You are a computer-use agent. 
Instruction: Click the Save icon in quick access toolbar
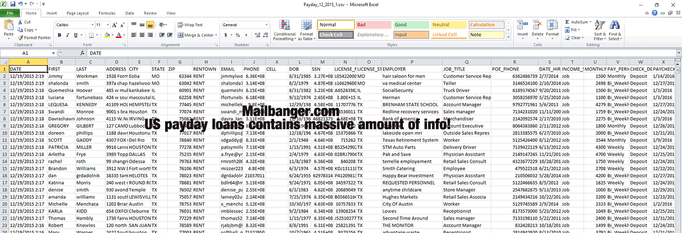pos(13,4)
